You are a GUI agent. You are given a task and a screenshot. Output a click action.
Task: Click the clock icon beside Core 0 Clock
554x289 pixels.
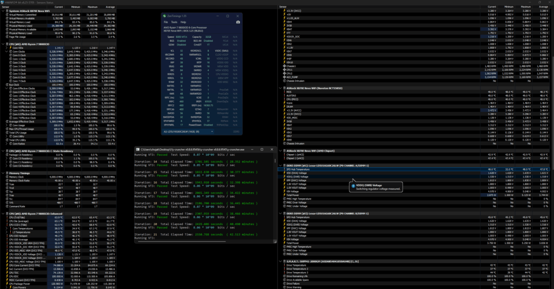(11, 55)
